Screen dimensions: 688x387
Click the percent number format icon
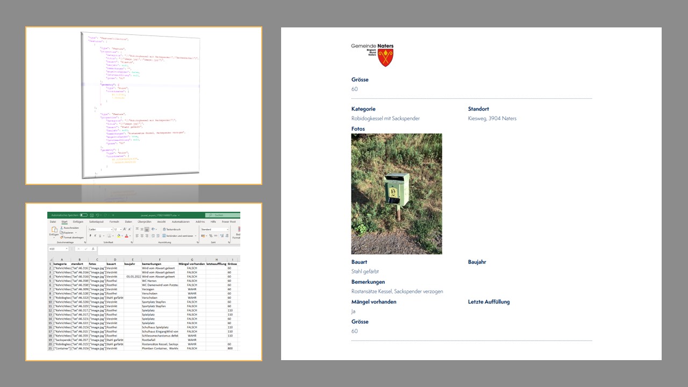click(212, 235)
